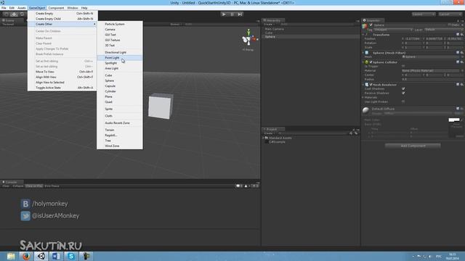Click Sphere Collider component icon
Image resolution: width=465 pixels, height=261 pixels.
[366, 62]
